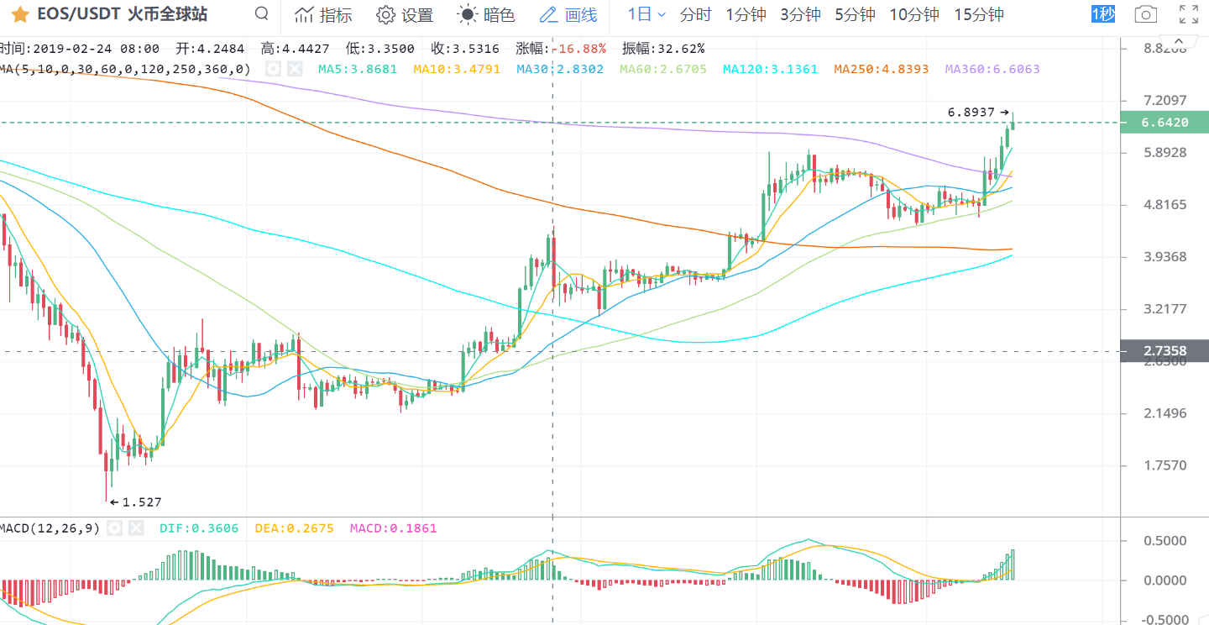Toggle the 1秒 interval button

point(1103,14)
